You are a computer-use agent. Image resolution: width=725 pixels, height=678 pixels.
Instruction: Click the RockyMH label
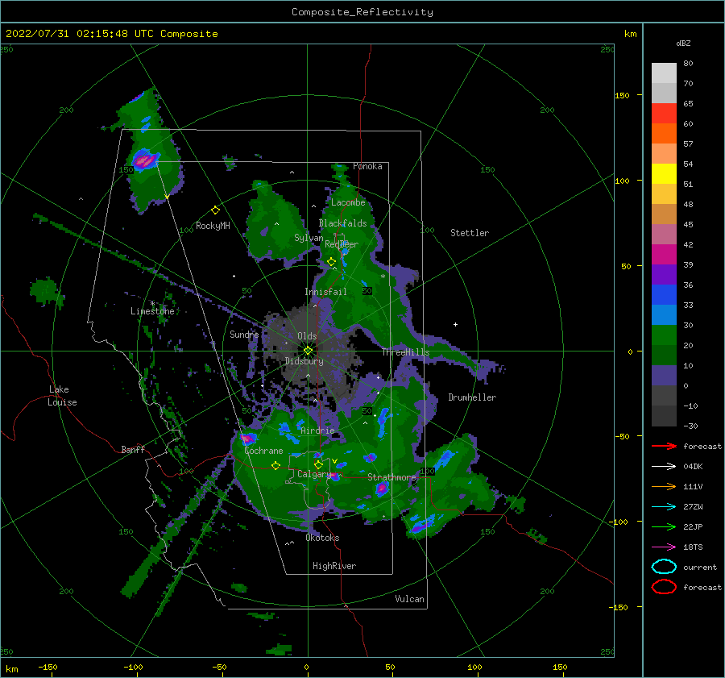point(213,226)
